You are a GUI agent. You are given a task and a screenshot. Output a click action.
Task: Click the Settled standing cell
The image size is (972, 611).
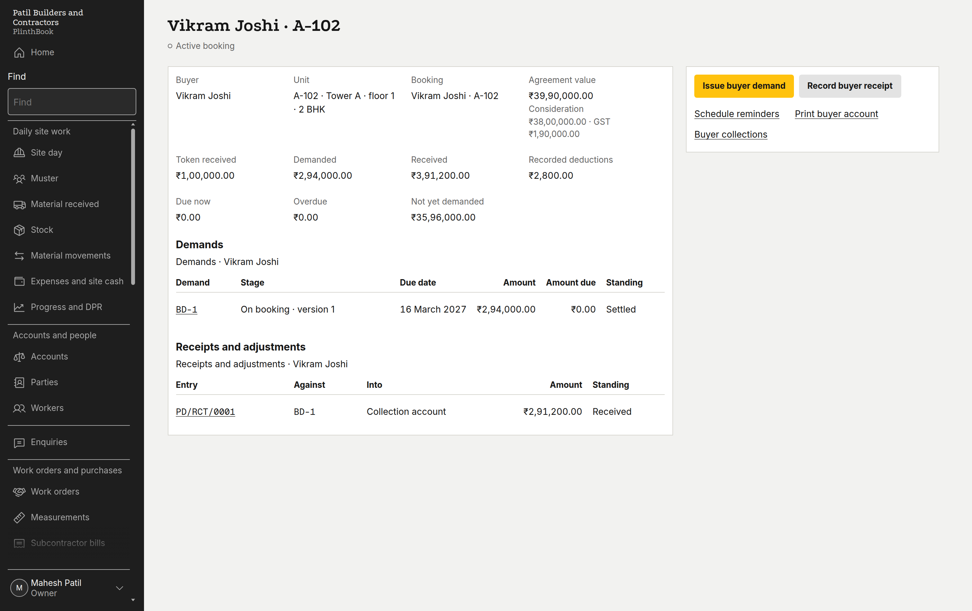(621, 310)
